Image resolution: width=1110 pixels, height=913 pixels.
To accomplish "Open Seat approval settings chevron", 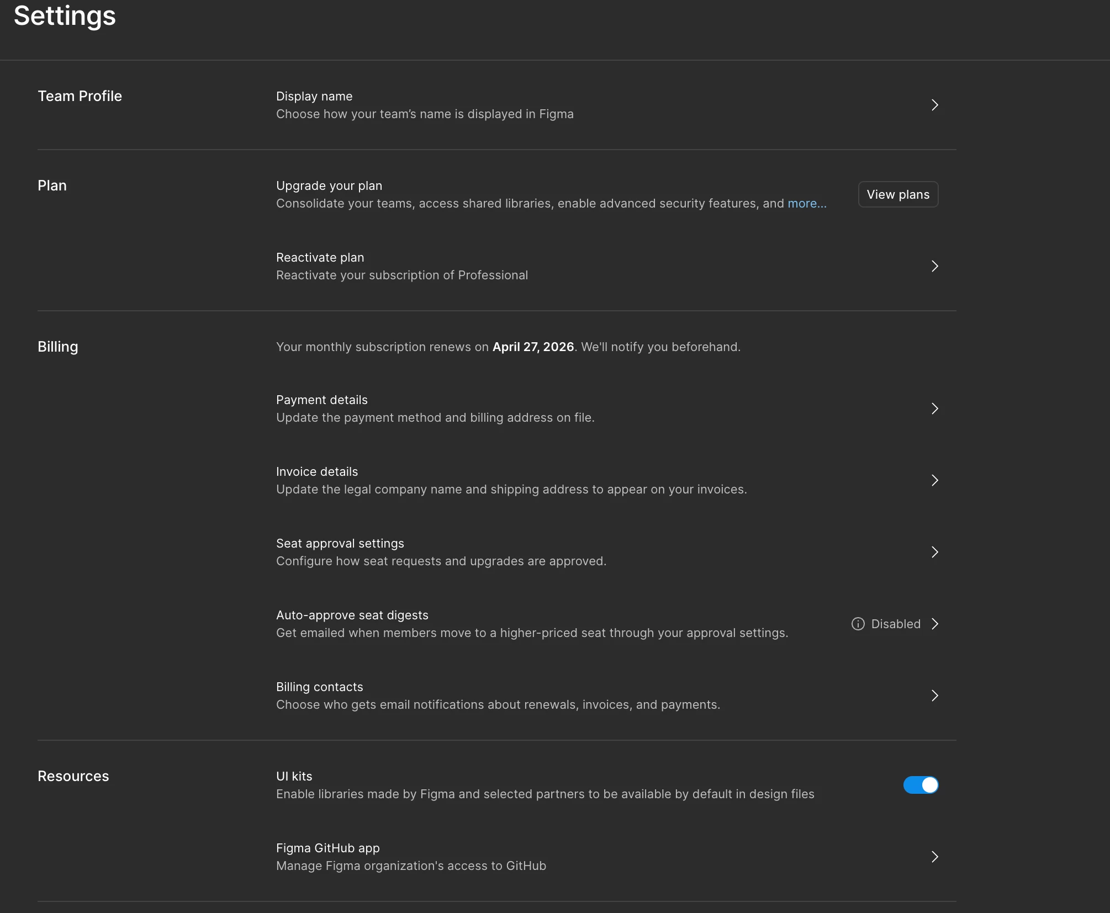I will coord(934,552).
